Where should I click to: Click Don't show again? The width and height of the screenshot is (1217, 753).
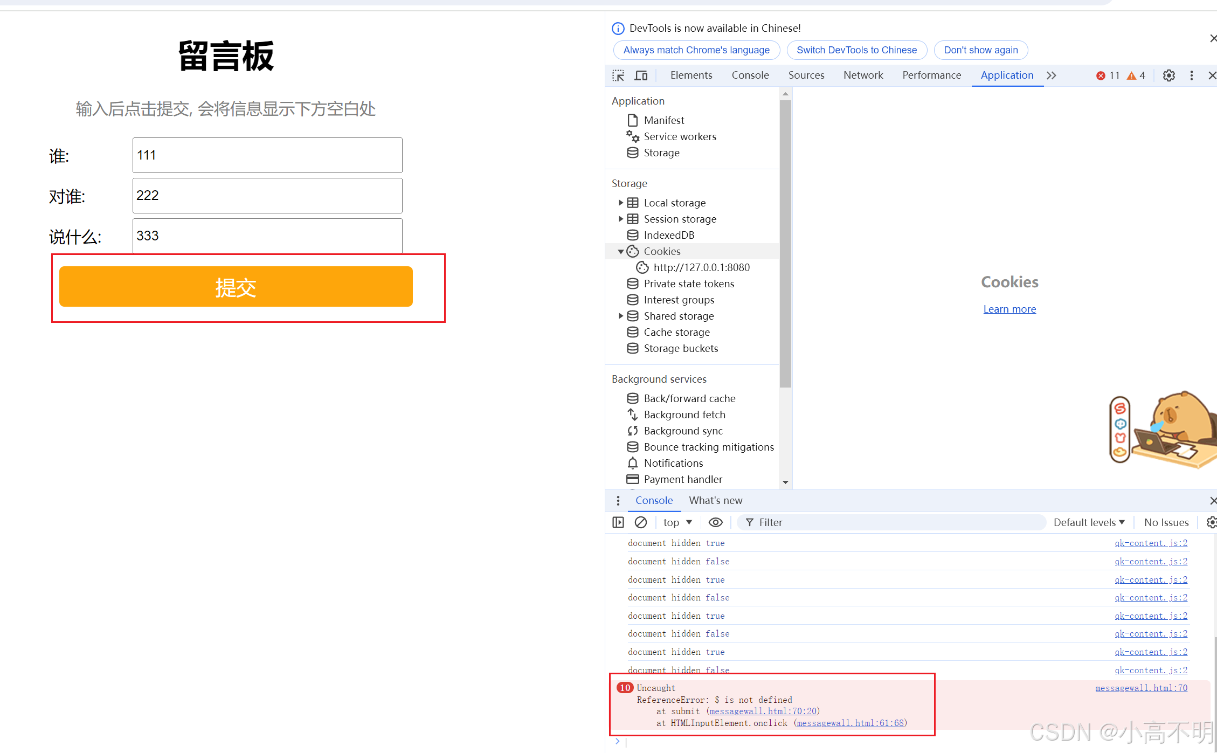pyautogui.click(x=981, y=50)
